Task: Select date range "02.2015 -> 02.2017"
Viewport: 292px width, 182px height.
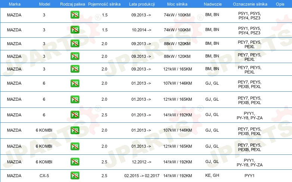Action: coord(142,176)
